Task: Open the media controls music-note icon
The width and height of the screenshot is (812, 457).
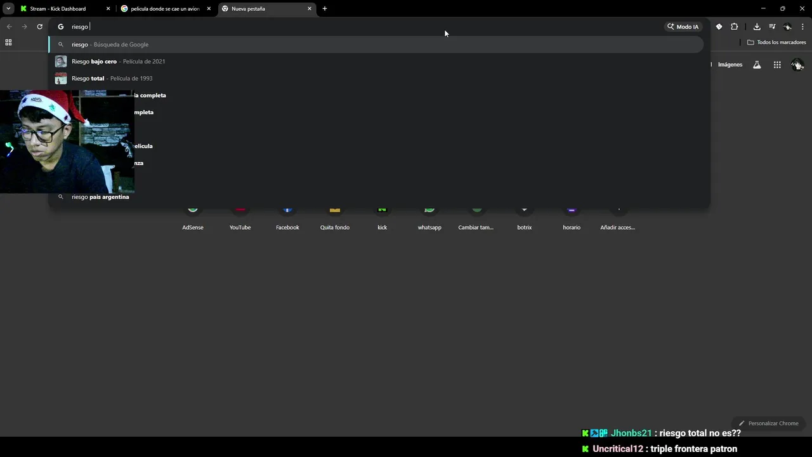Action: 772,27
